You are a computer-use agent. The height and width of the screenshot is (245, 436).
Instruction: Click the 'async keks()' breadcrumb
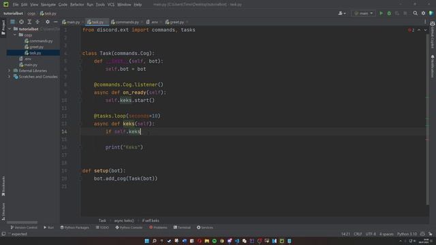(x=124, y=220)
